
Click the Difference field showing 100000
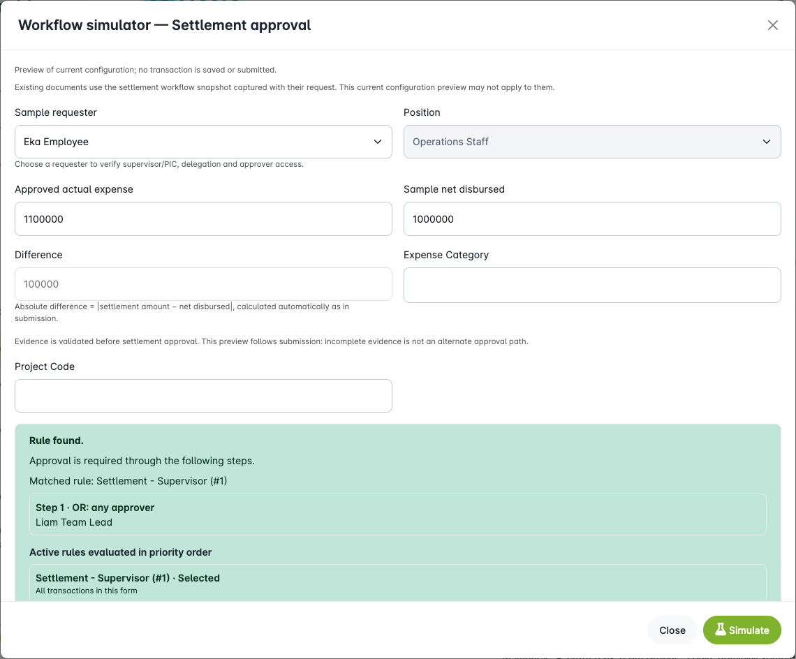point(203,284)
